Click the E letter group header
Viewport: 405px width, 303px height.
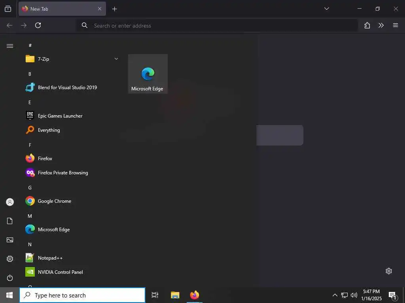pos(30,102)
